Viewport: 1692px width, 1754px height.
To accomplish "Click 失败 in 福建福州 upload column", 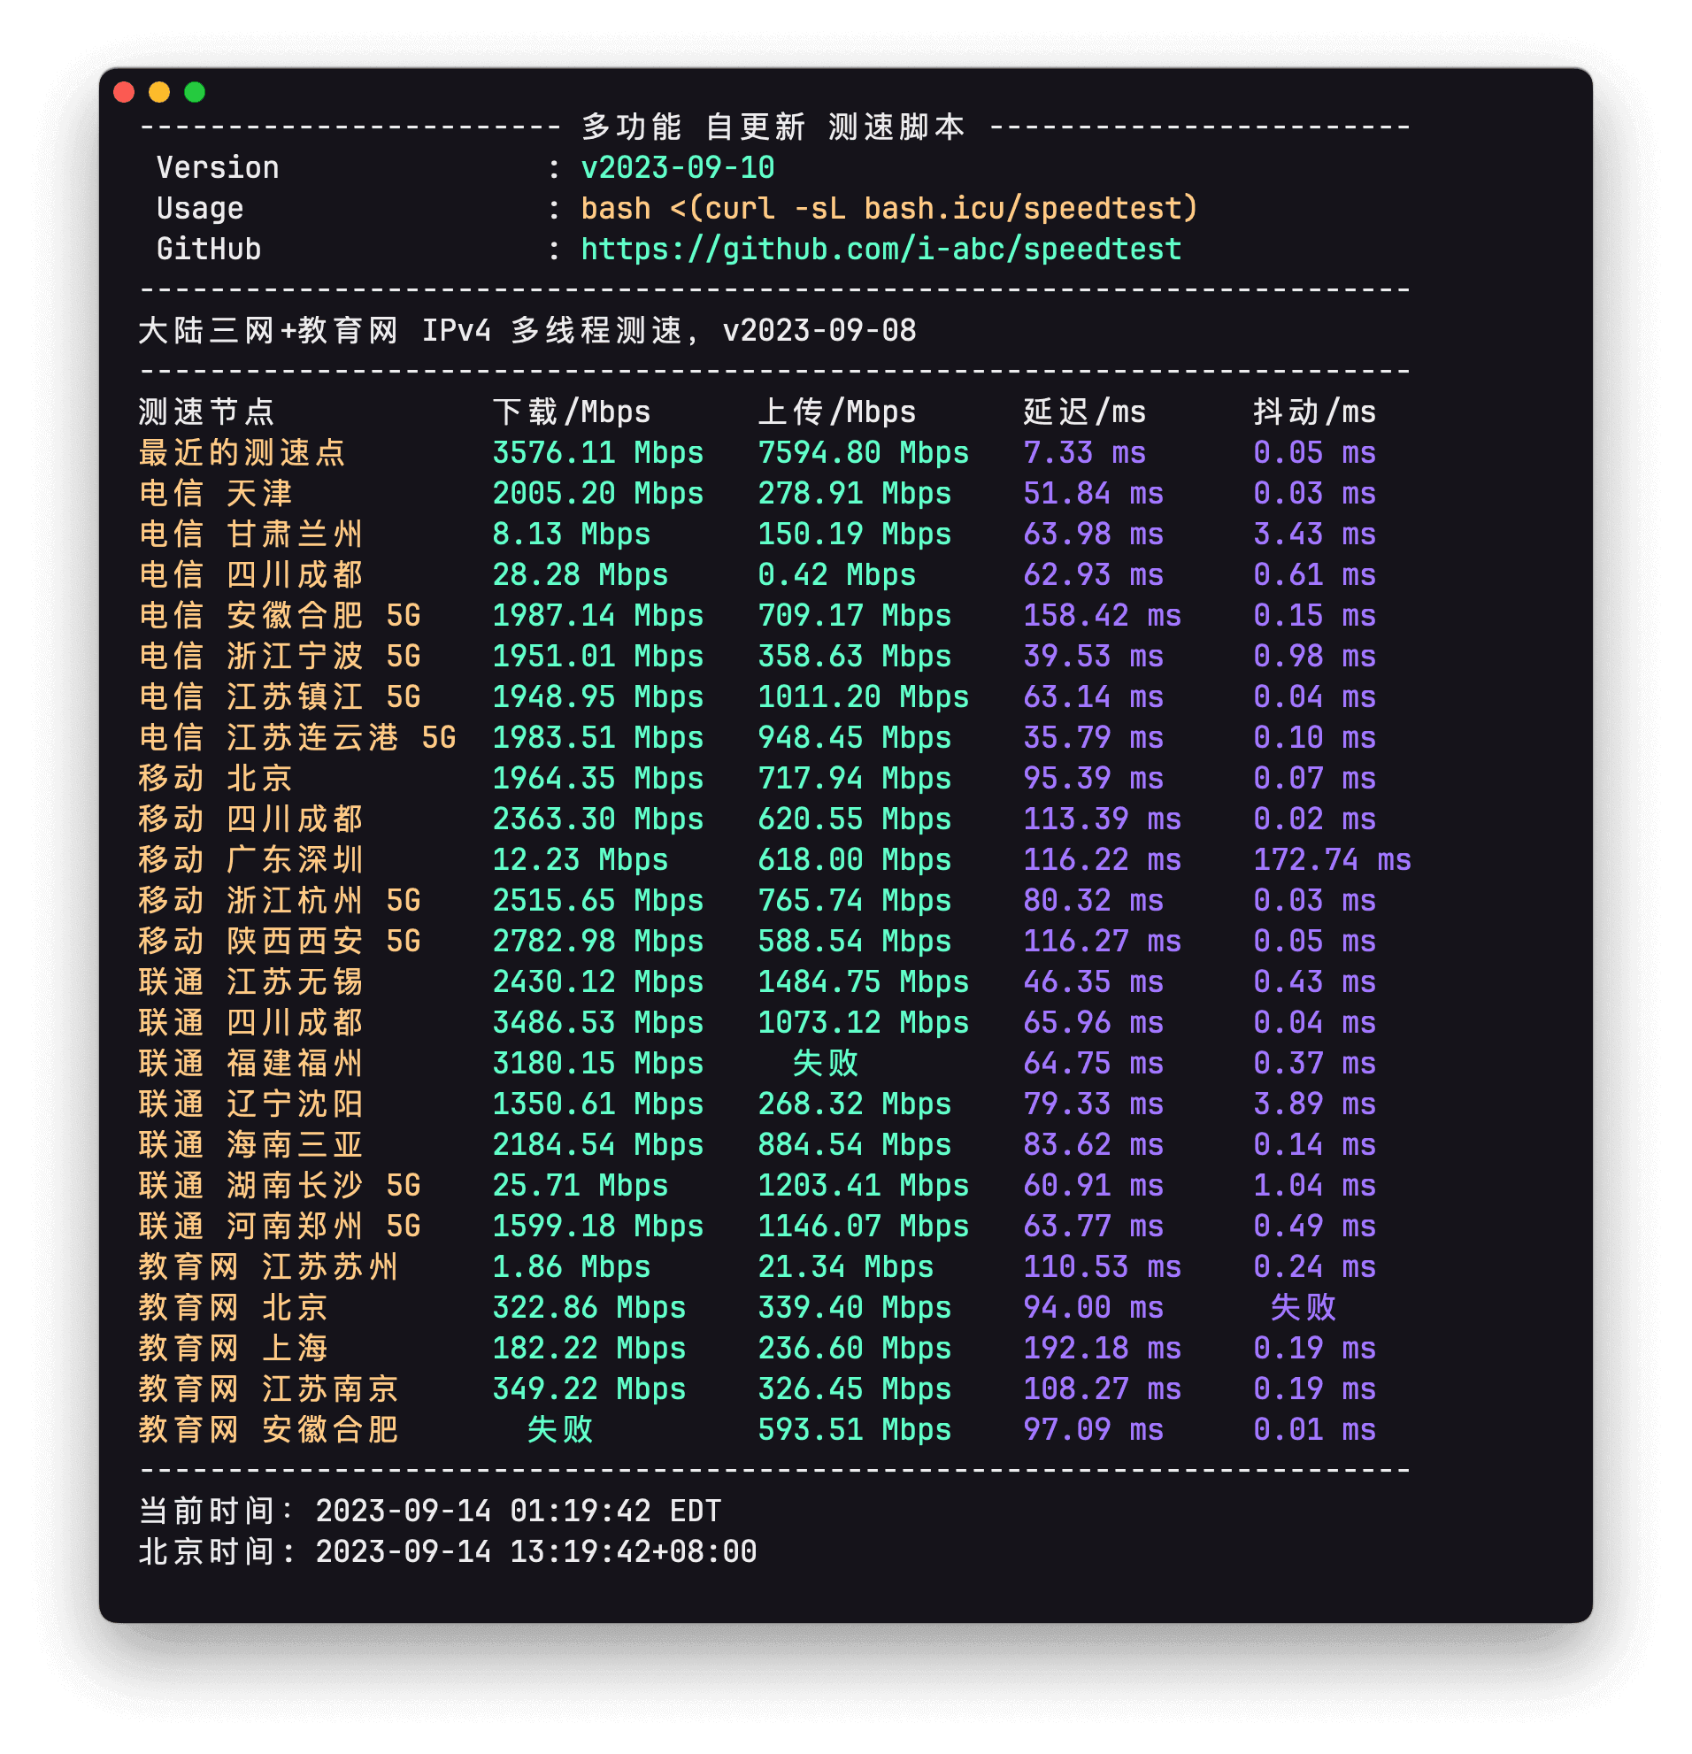I will tap(825, 1063).
